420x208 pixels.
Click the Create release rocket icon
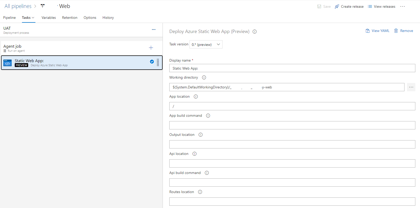[337, 6]
